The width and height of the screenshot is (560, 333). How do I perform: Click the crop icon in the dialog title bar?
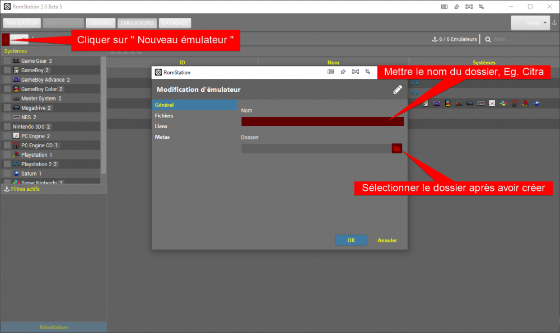[368, 72]
